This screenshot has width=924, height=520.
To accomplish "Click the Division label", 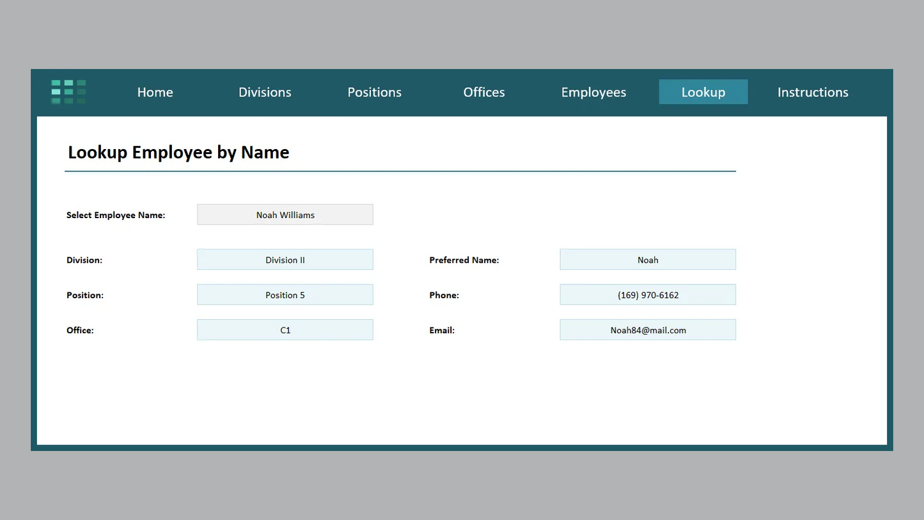I will coord(84,260).
